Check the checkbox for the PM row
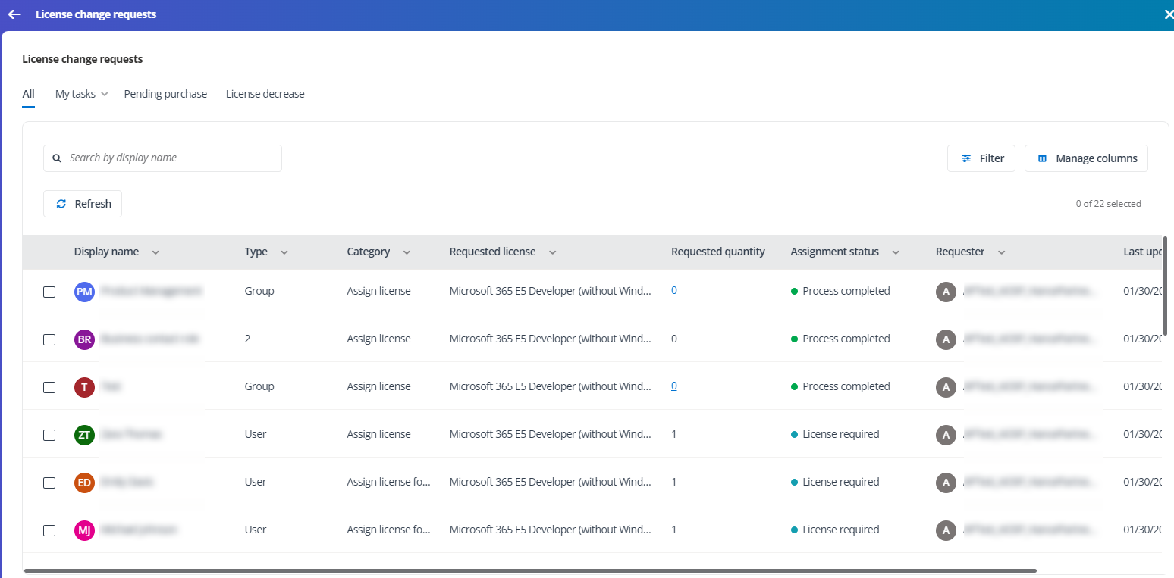Screen dimensions: 1174x578 tap(49, 292)
